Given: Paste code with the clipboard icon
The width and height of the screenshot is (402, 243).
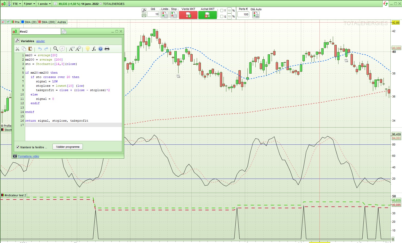Looking at the screenshot, I should click(30, 49).
